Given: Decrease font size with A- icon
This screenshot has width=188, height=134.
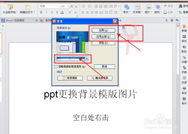Looking at the screenshot, I should [x=76, y=6].
